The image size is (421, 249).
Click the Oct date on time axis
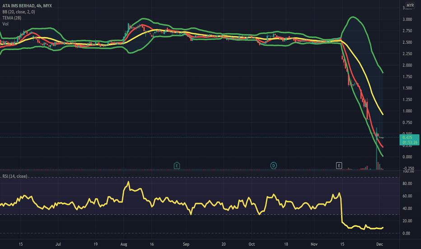[x=252, y=244]
